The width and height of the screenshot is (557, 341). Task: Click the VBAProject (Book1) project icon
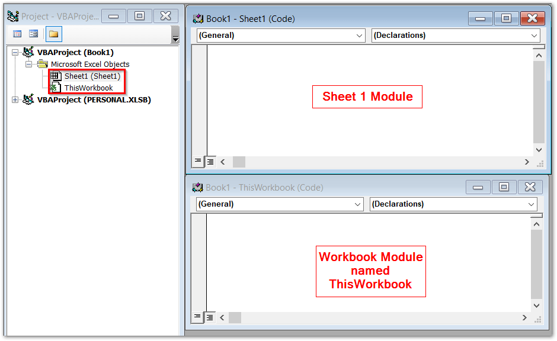pos(28,52)
